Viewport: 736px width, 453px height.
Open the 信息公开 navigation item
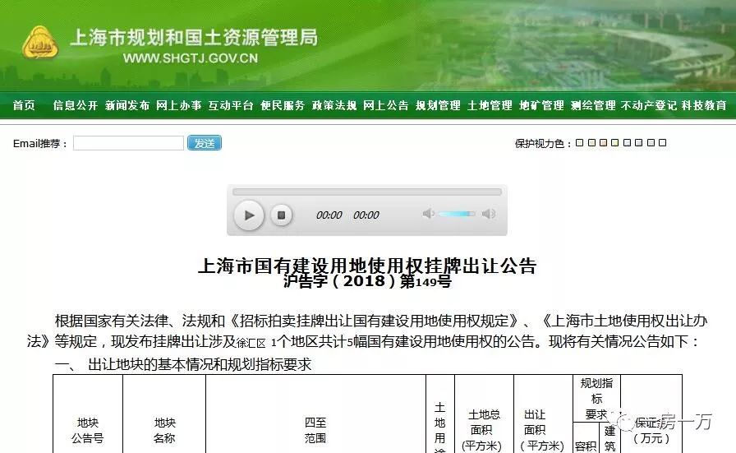[75, 105]
